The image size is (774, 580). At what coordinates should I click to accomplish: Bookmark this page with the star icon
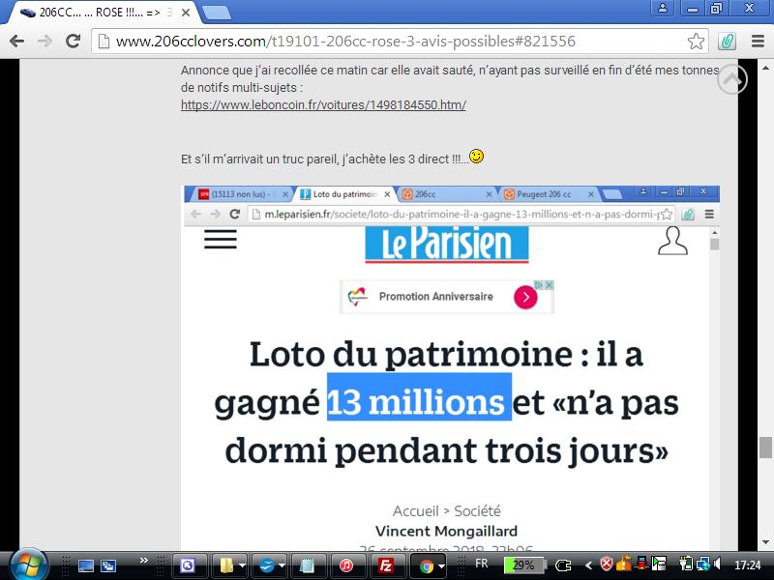pos(696,41)
